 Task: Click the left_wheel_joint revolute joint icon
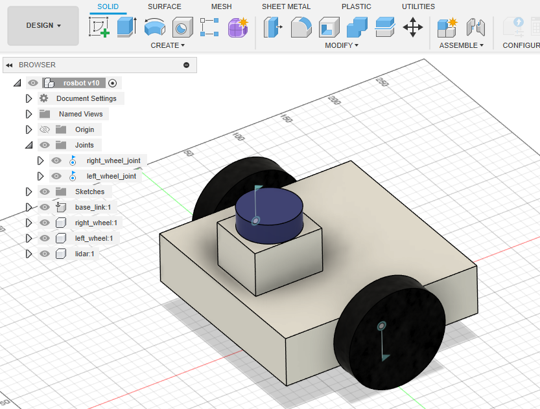coord(73,176)
